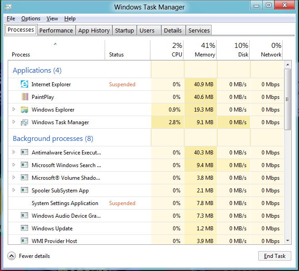299x271 pixels.
Task: Click the Antimalware Service Executable icon
Action: 24,152
